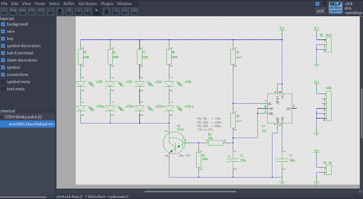The image size is (363, 199).
Task: Open the Attributes menu
Action: tap(87, 4)
